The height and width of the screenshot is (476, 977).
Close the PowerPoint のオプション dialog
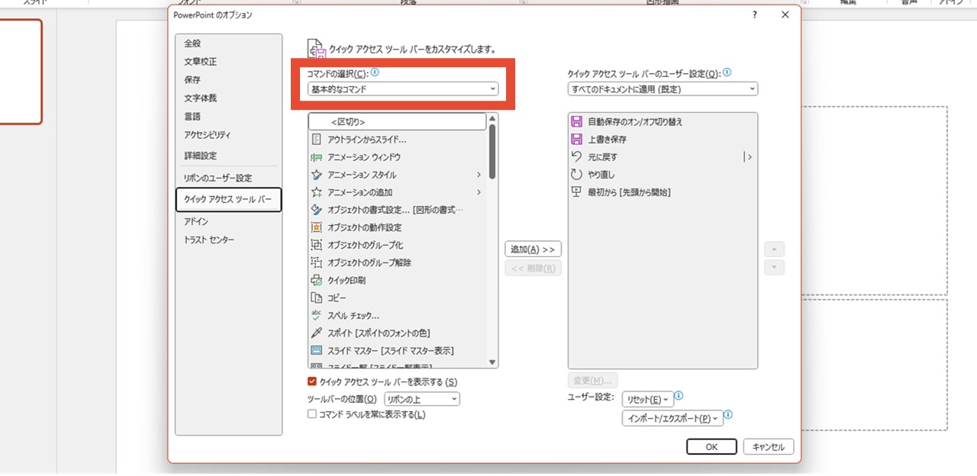(x=785, y=14)
